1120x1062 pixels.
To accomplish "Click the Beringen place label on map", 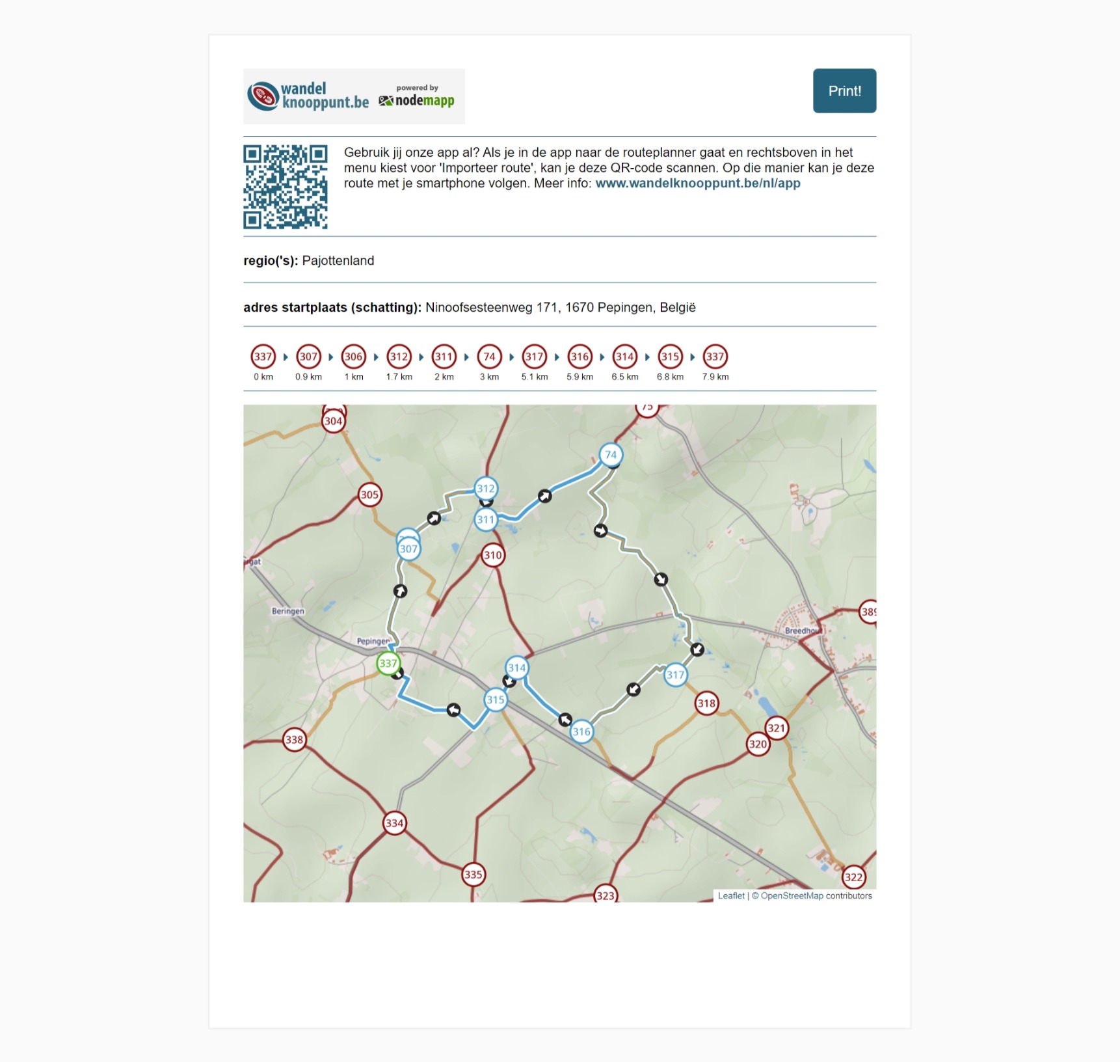I will (x=287, y=611).
